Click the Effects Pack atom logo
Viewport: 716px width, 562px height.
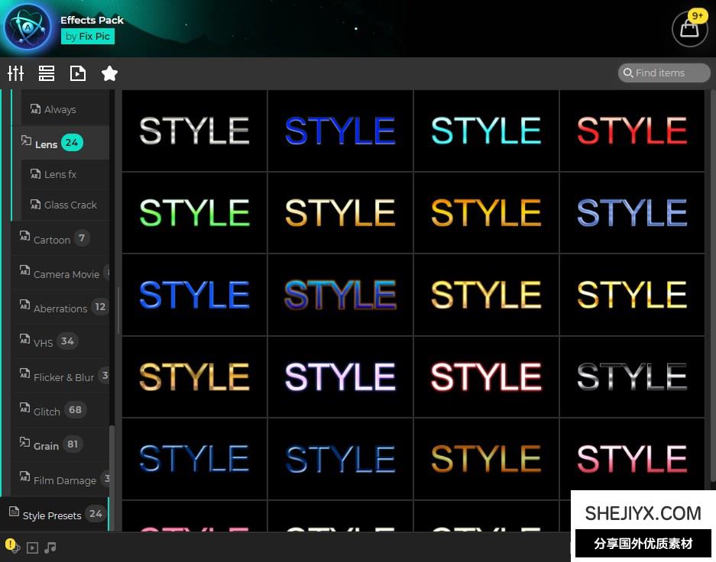28,27
